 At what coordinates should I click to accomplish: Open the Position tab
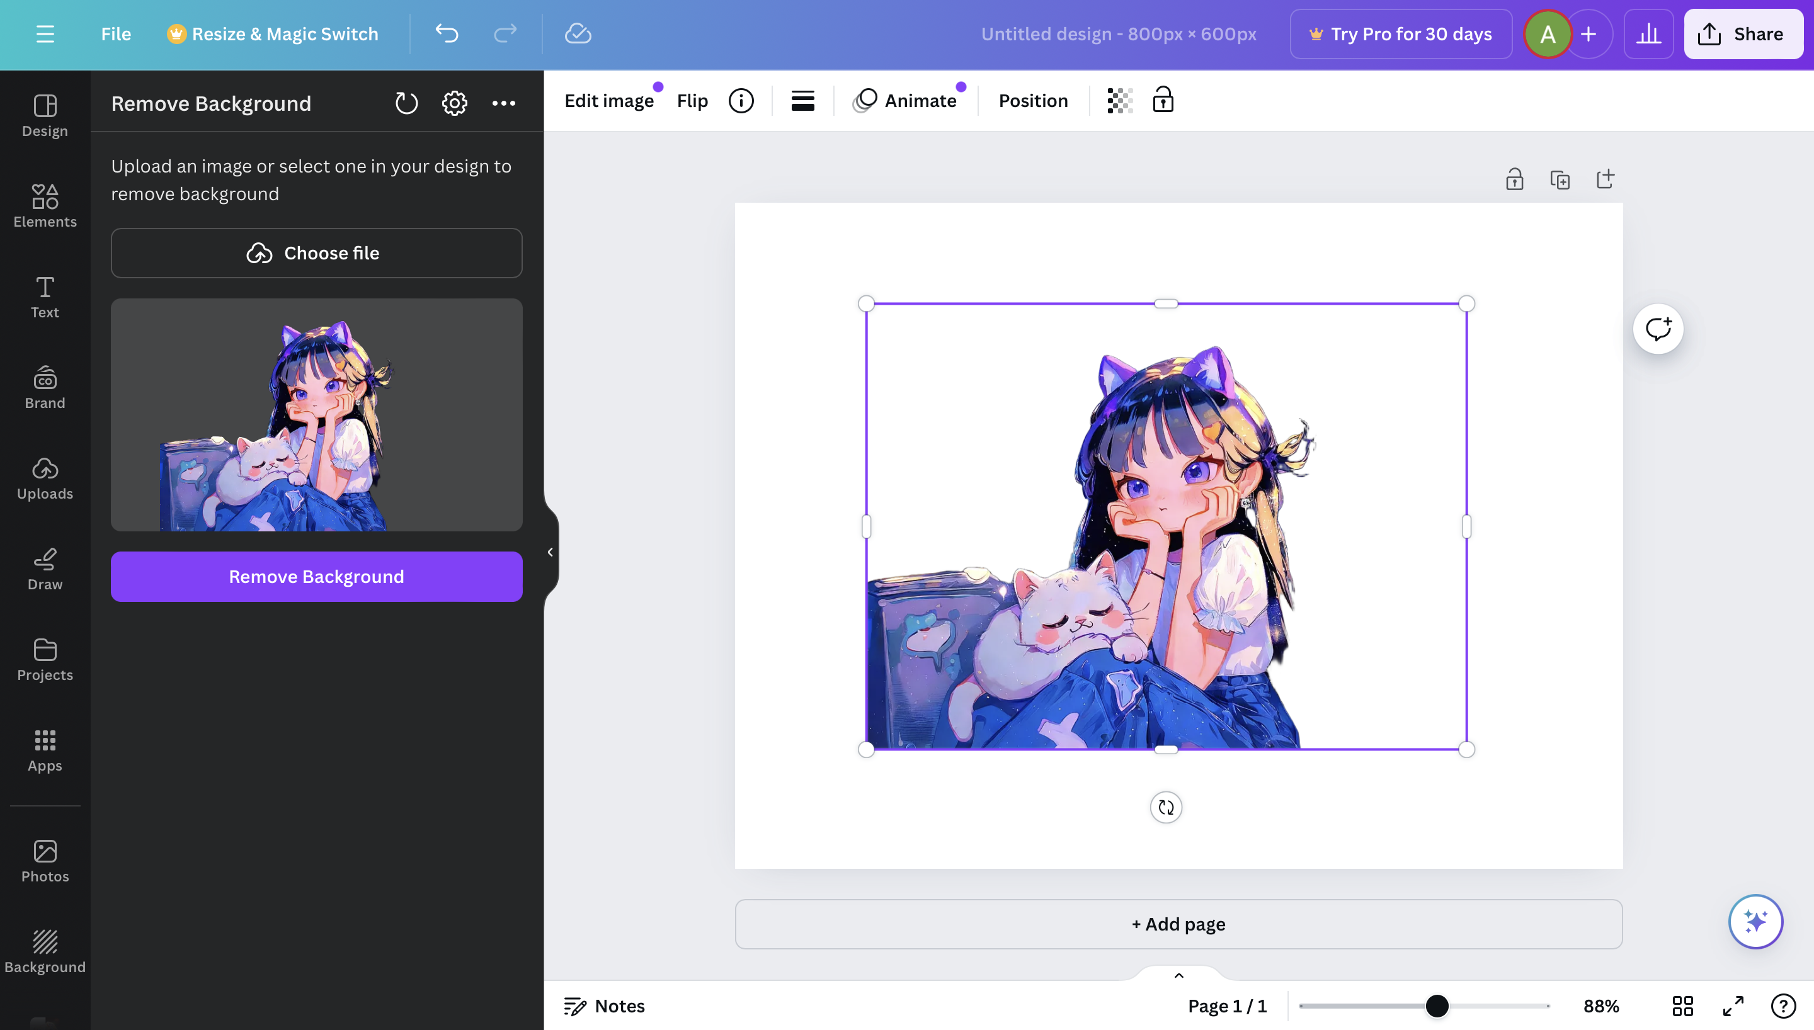click(1033, 101)
